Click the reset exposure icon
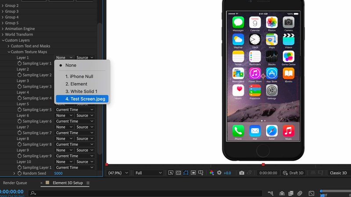351x197 pixels. tap(219, 173)
